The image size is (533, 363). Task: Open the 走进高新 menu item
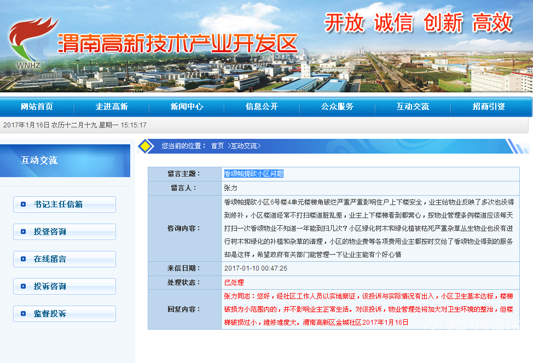click(112, 107)
